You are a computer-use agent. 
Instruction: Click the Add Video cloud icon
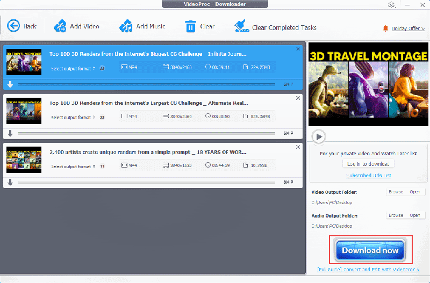click(x=60, y=26)
